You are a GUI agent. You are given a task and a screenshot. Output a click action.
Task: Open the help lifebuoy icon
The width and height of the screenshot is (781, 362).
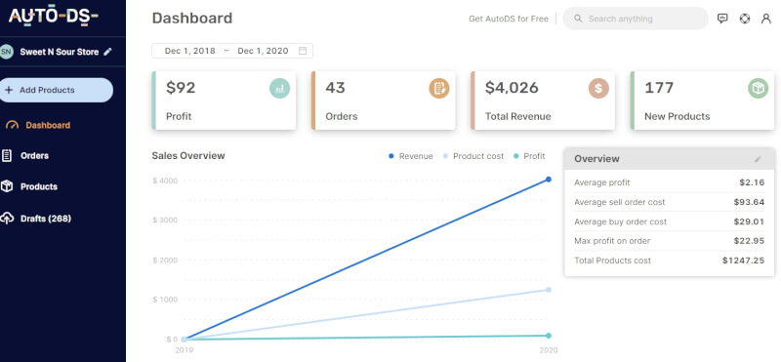tap(745, 19)
